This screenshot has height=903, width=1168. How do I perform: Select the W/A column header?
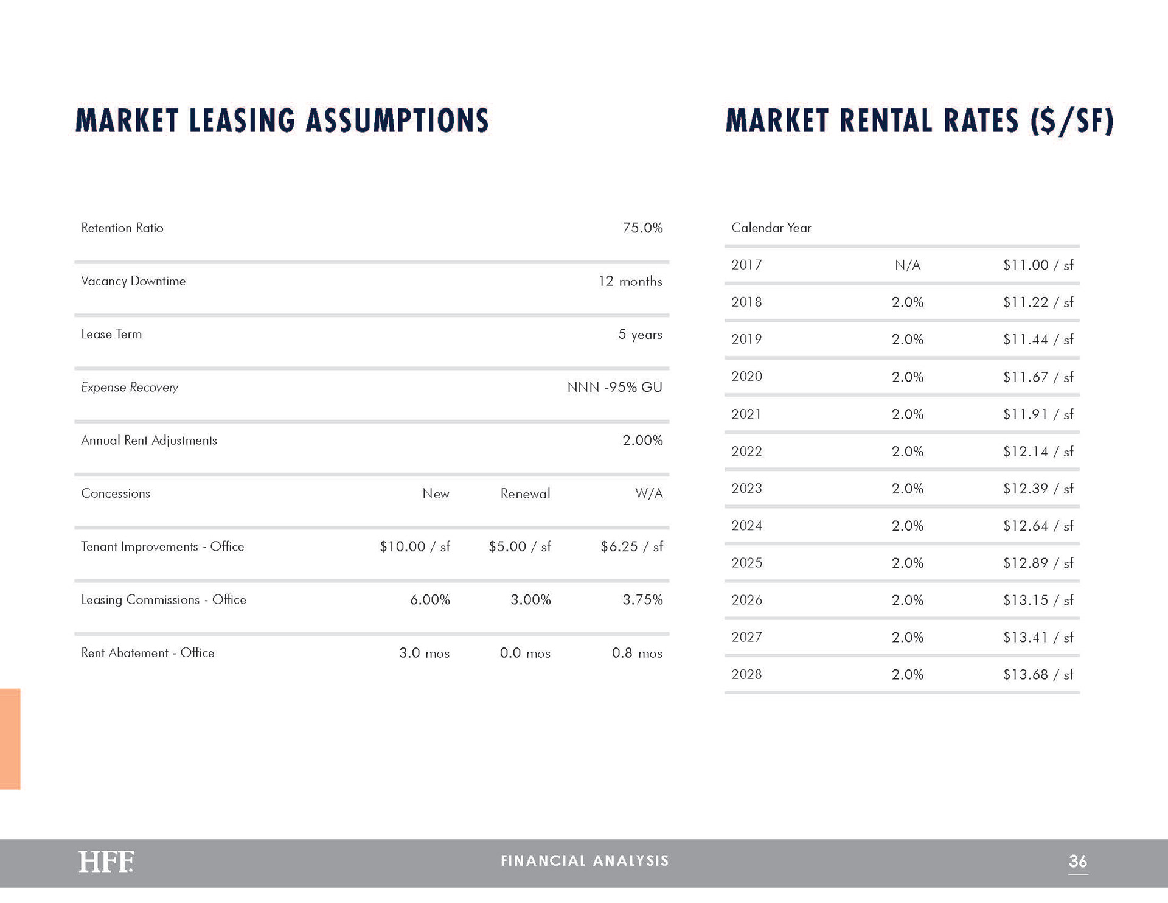(648, 493)
